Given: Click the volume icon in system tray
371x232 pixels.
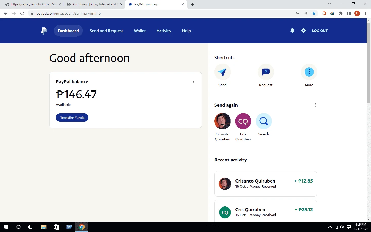Looking at the screenshot, I should (x=342, y=227).
